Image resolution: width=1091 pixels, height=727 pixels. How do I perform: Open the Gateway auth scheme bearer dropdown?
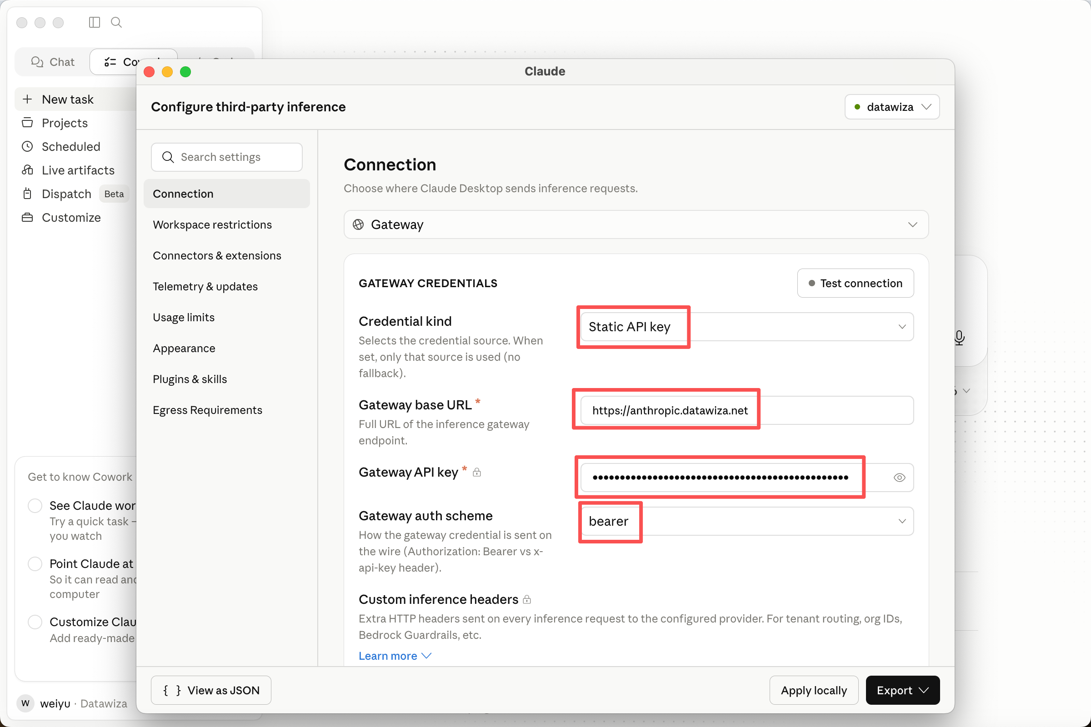[x=747, y=521]
